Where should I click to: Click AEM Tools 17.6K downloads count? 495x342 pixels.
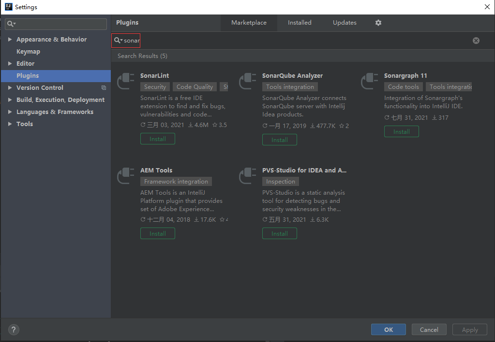pos(205,219)
